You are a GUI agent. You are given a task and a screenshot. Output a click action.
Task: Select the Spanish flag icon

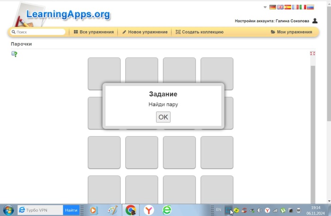tap(288, 7)
